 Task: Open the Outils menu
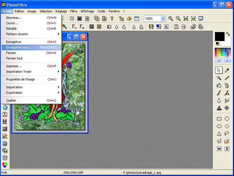[101, 11]
